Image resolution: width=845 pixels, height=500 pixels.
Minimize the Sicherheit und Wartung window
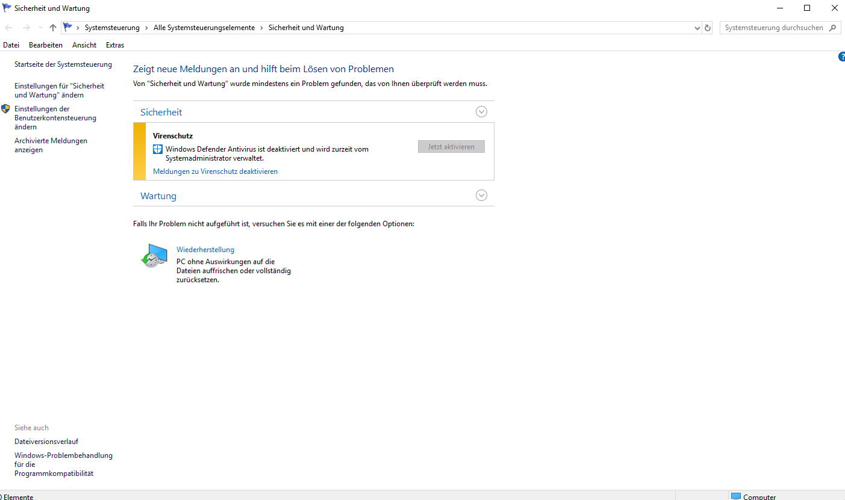click(x=780, y=8)
